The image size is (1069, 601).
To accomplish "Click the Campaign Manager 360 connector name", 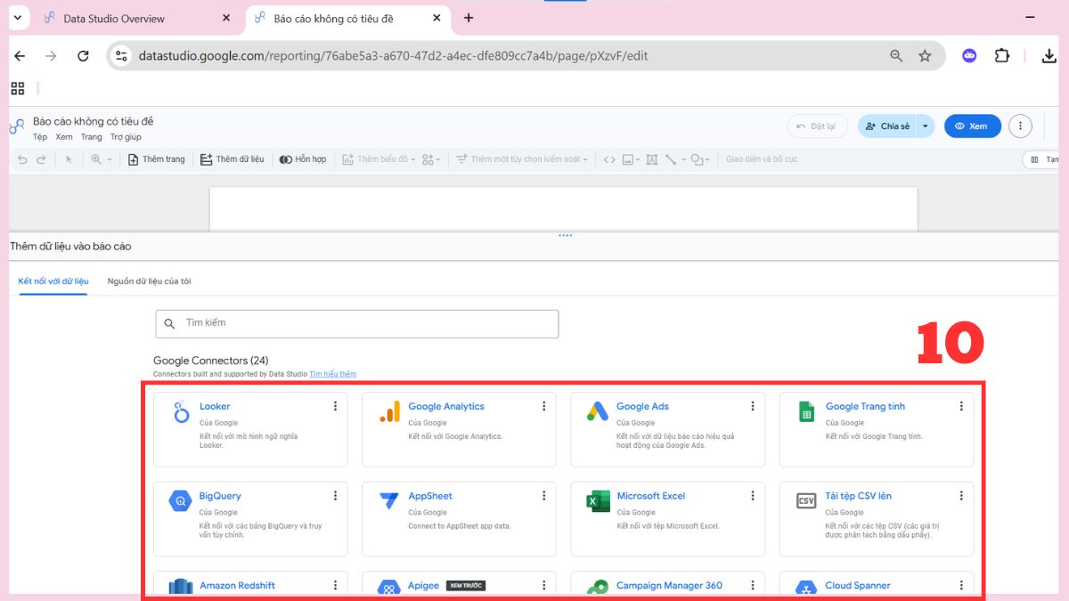I will click(669, 586).
